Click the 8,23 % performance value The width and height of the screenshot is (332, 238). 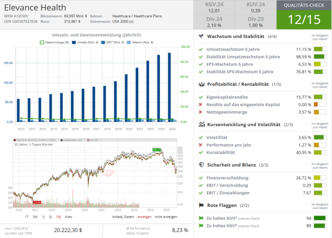[180, 230]
